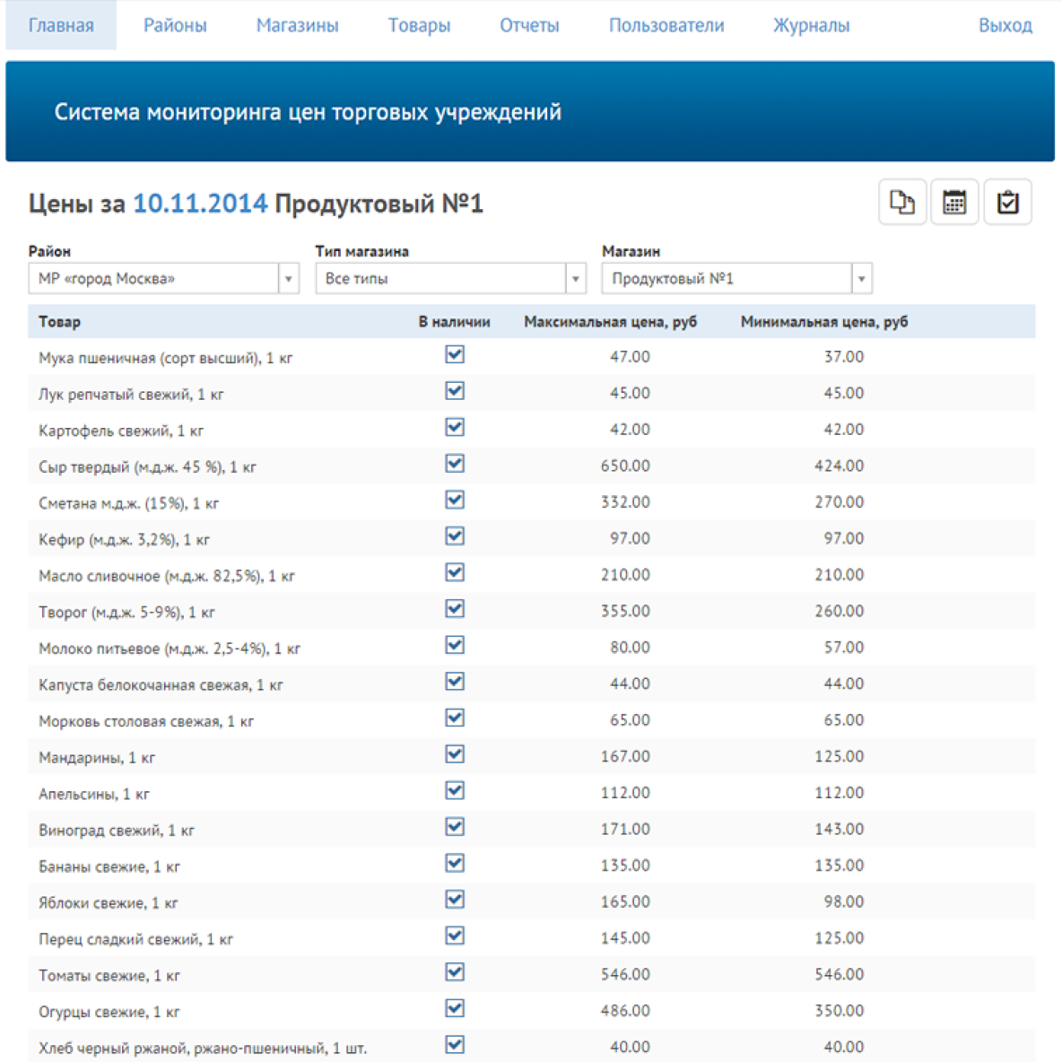This screenshot has height=1062, width=1062.
Task: Toggle the Мандарины in-stock checkbox
Action: (x=455, y=754)
